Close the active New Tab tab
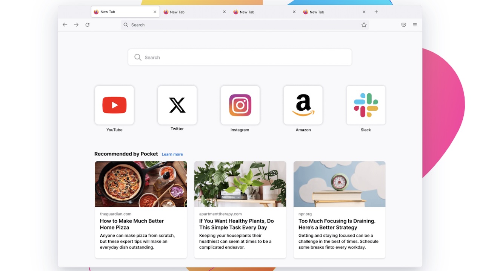483x271 pixels. tap(155, 12)
